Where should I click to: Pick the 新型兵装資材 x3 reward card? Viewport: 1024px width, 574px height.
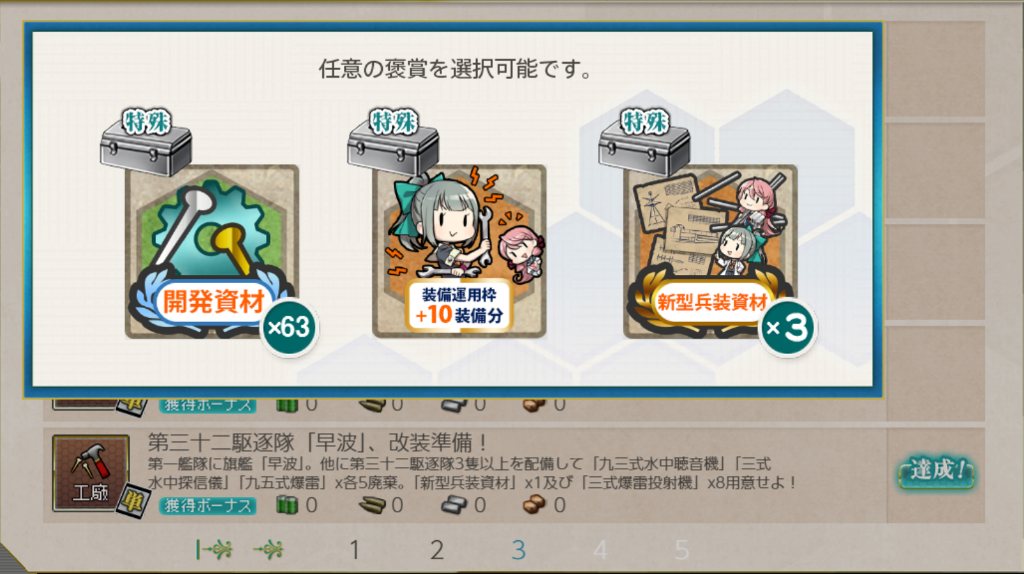(x=710, y=252)
